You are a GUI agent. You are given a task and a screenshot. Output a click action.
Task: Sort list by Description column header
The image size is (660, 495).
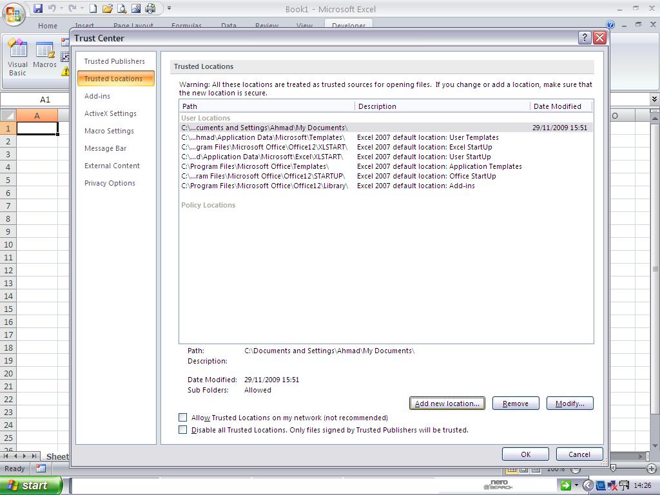pos(442,106)
